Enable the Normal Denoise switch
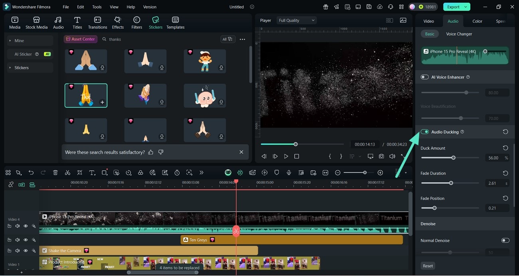This screenshot has width=519, height=276. [x=505, y=241]
